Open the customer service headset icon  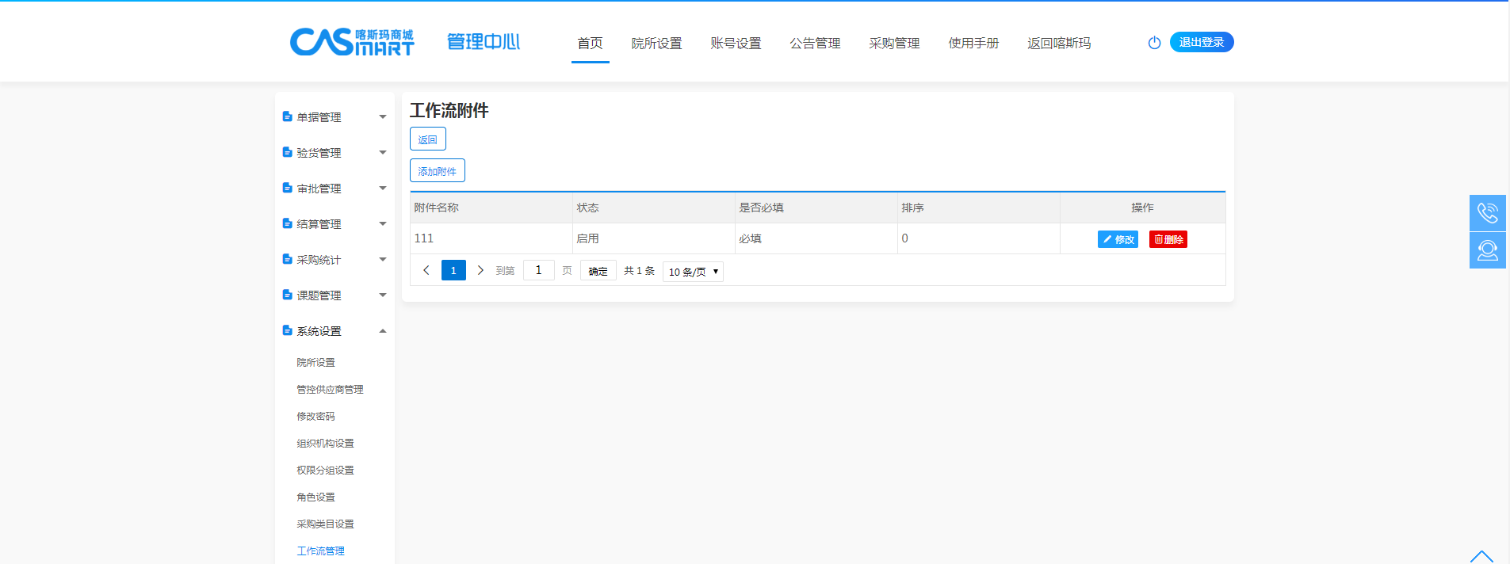1487,250
